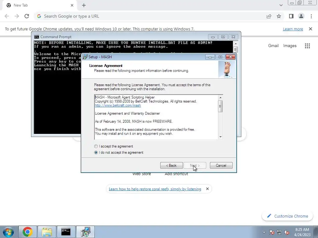Open the Chrome profile icon

tap(301, 16)
